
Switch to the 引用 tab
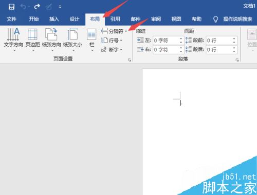(x=115, y=19)
